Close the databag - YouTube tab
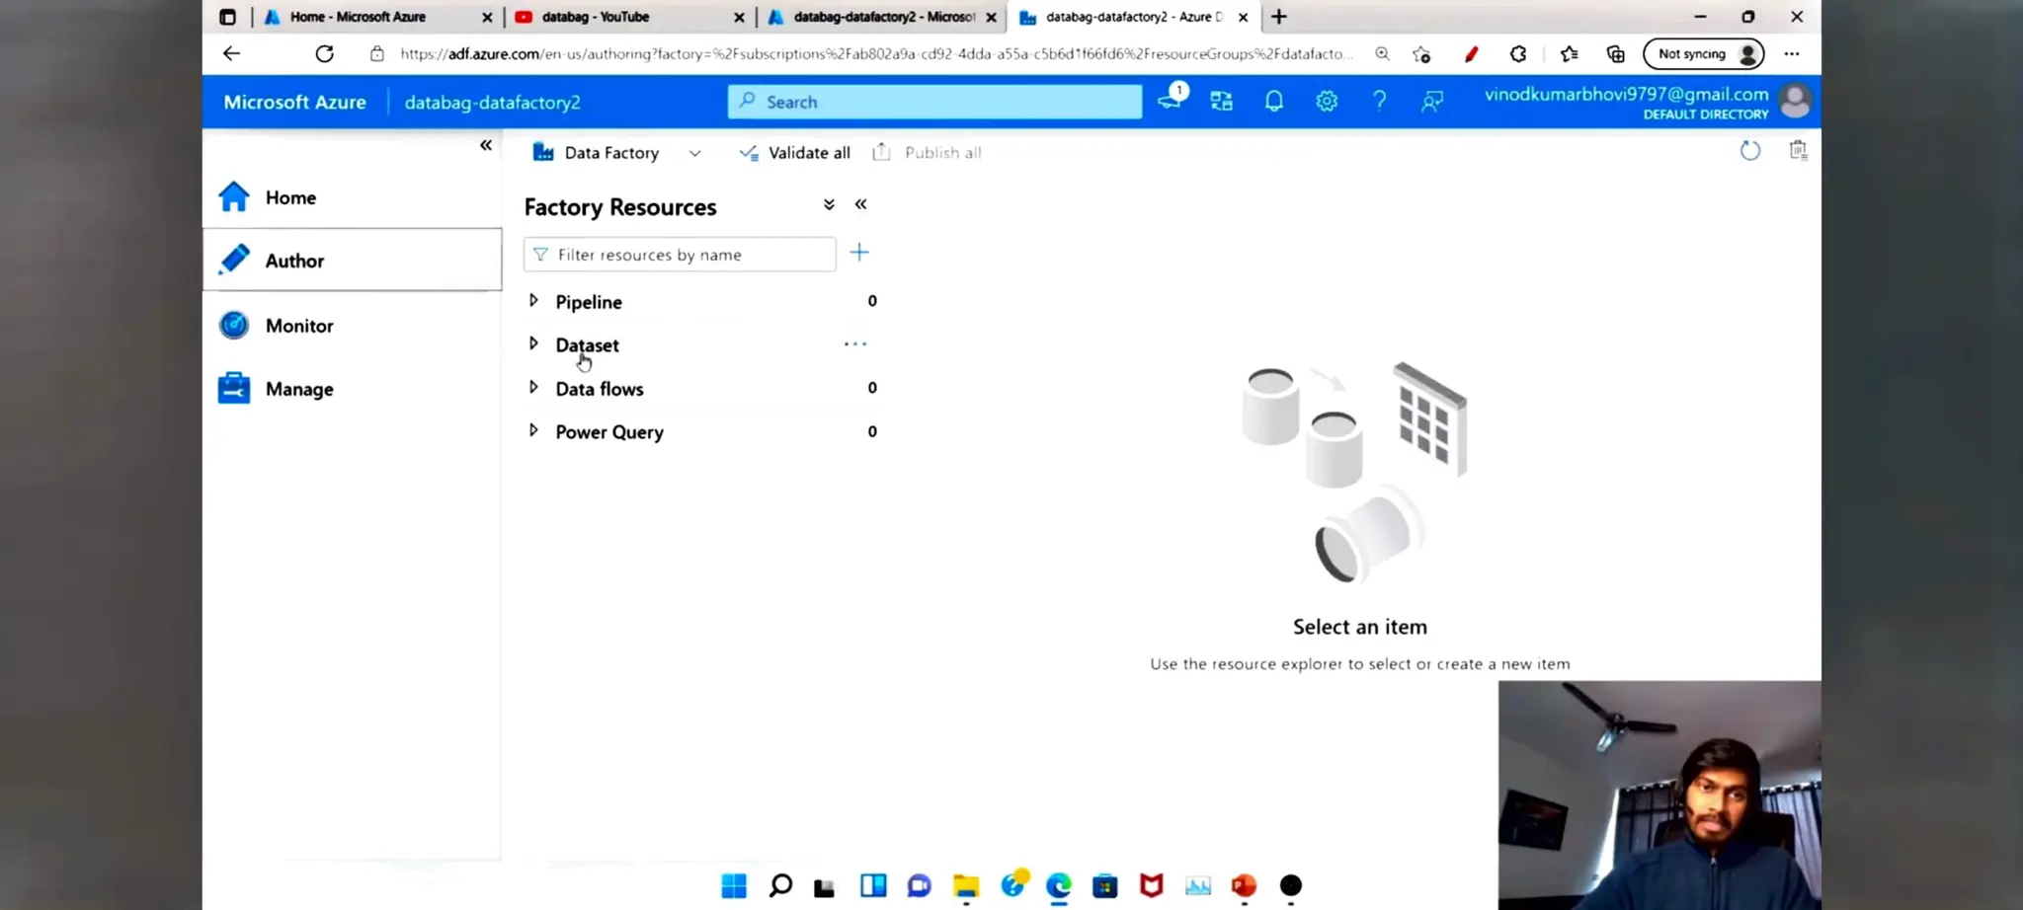The height and width of the screenshot is (910, 2023). (739, 17)
